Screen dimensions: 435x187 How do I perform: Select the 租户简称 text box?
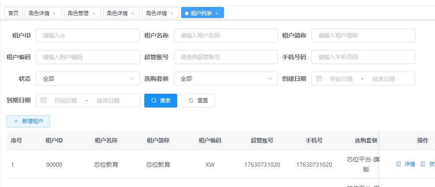click(363, 35)
